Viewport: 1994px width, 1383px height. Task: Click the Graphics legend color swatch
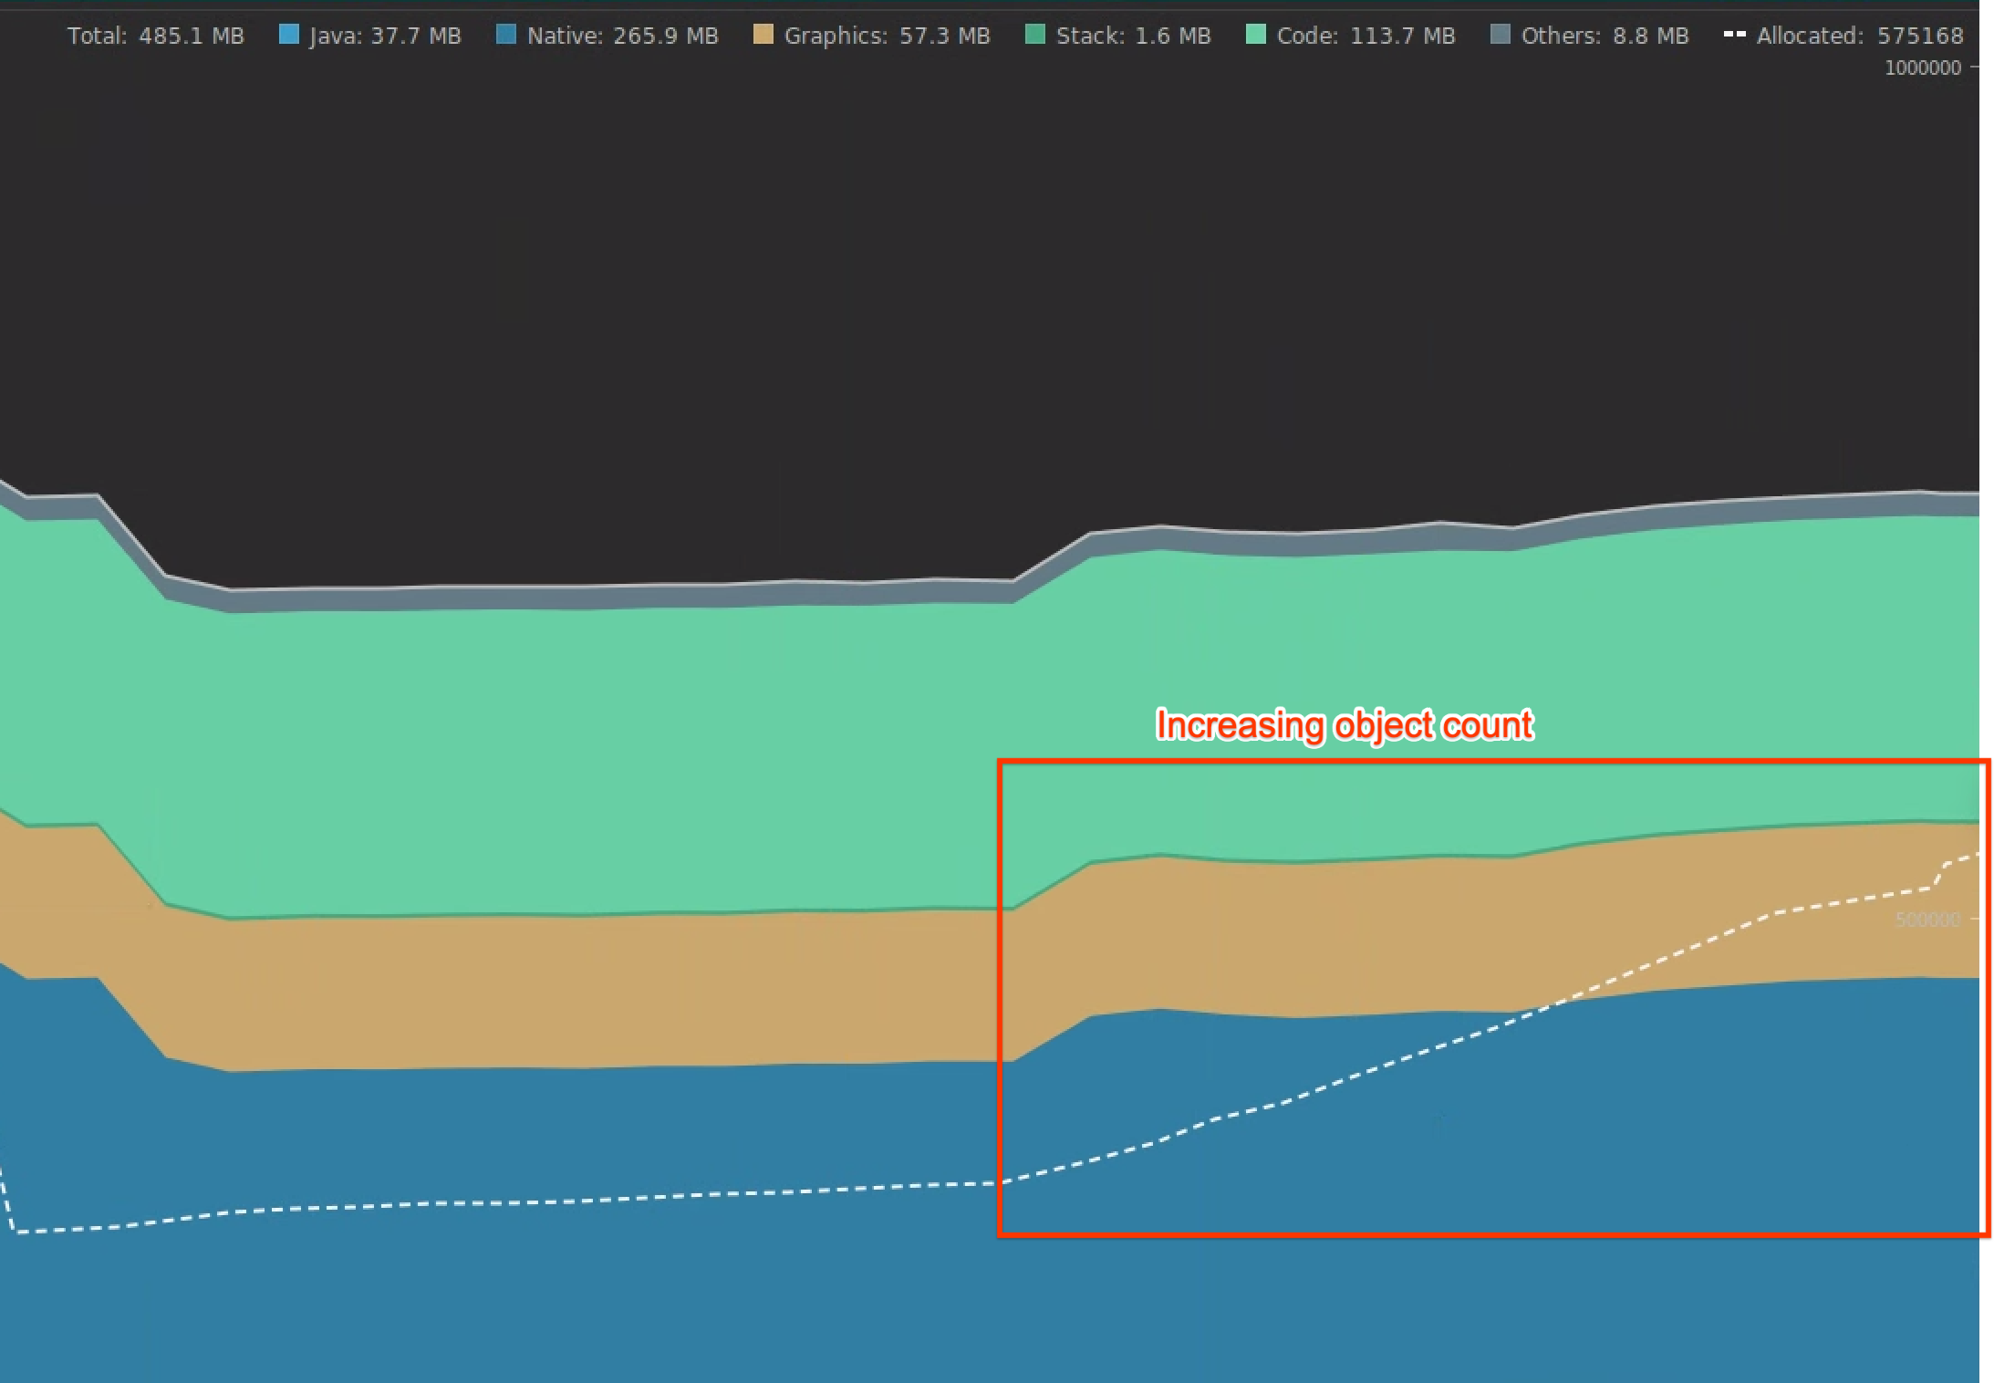763,36
